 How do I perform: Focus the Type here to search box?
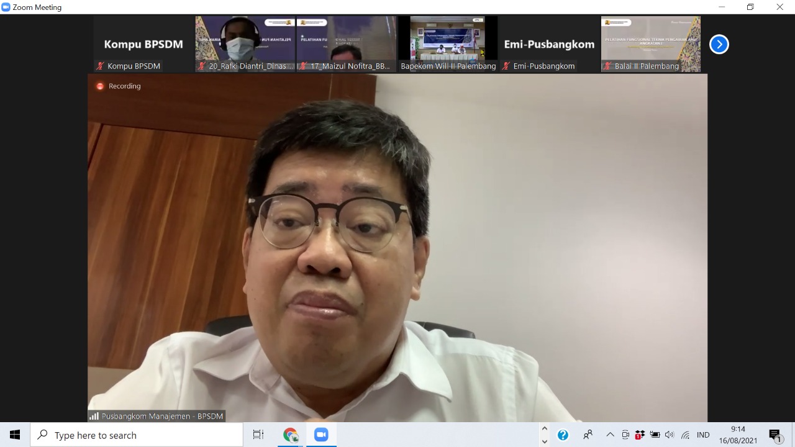[x=137, y=435]
